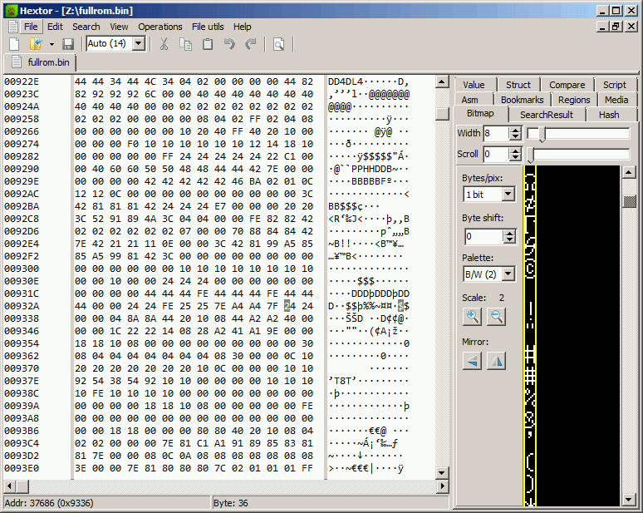Click the Copy toolbar icon
The image size is (643, 513).
click(x=186, y=44)
